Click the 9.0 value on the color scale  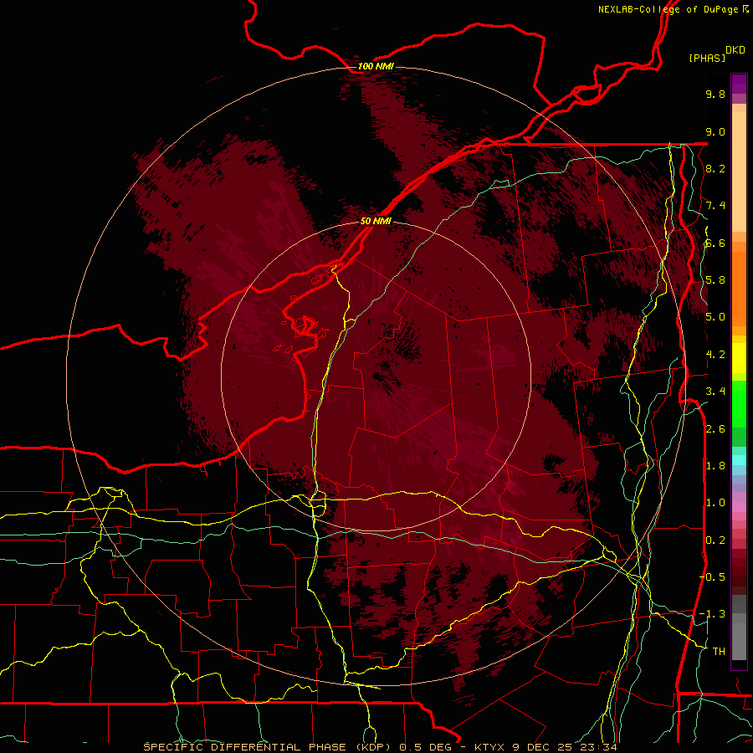click(715, 131)
